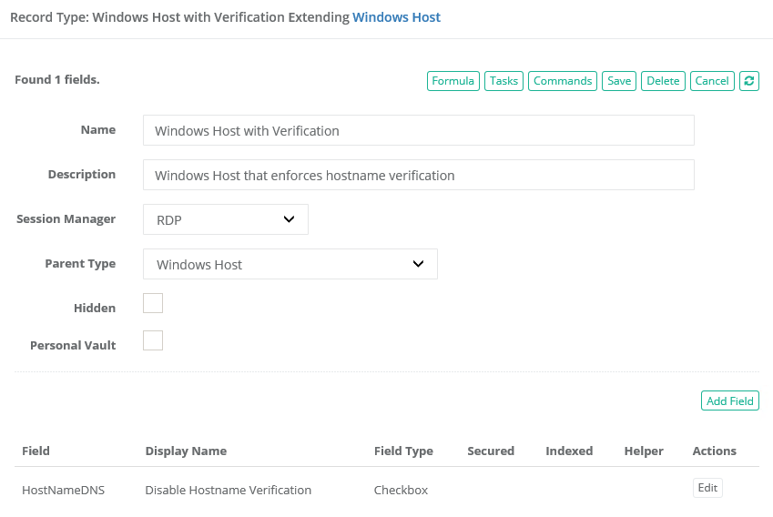Open the Parent Type dropdown
This screenshot has height=517, width=773.
coord(290,264)
